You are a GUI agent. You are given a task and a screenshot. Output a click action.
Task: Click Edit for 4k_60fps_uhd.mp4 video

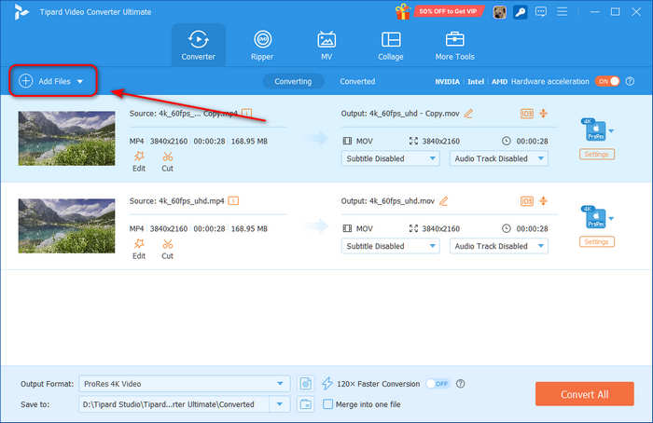139,249
